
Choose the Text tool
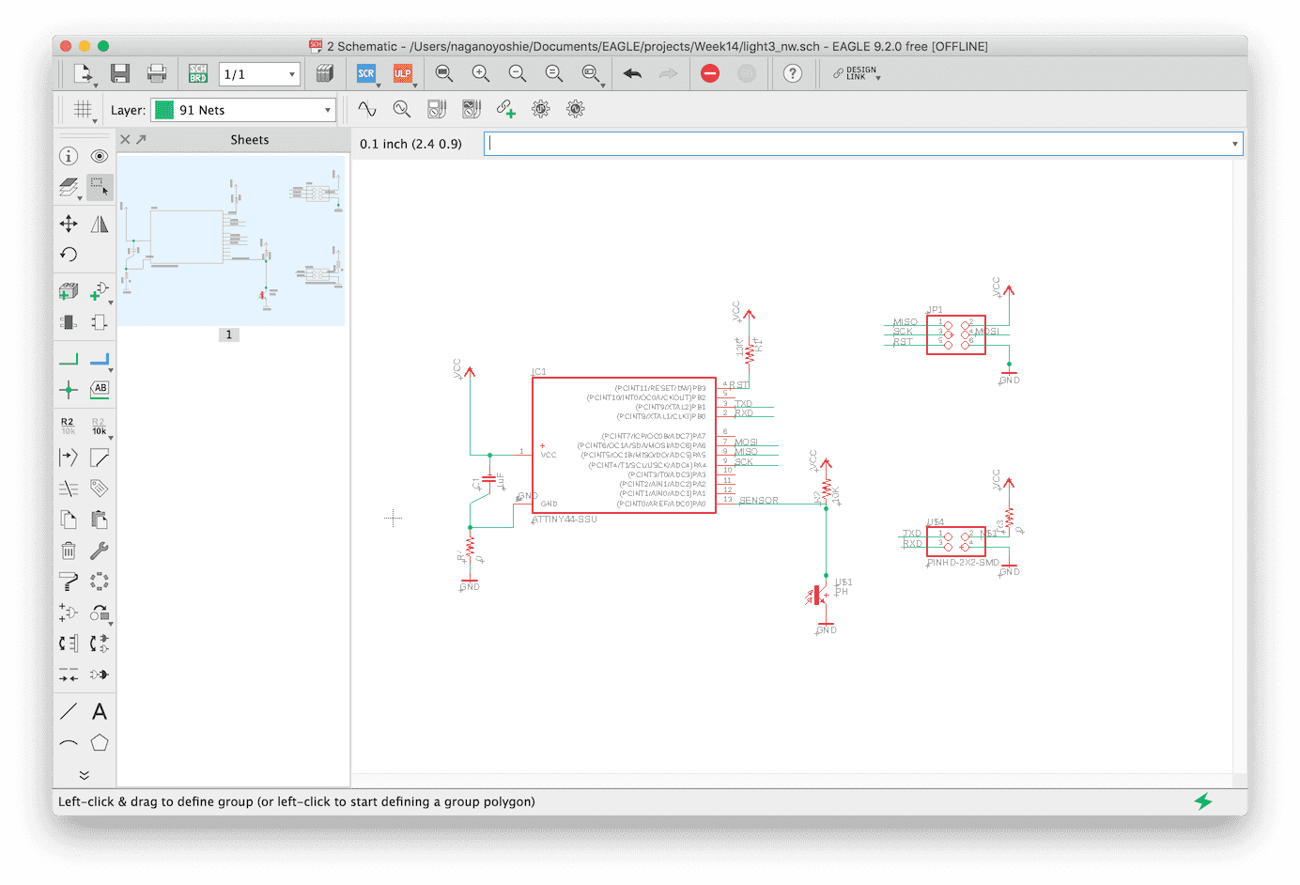(x=100, y=711)
